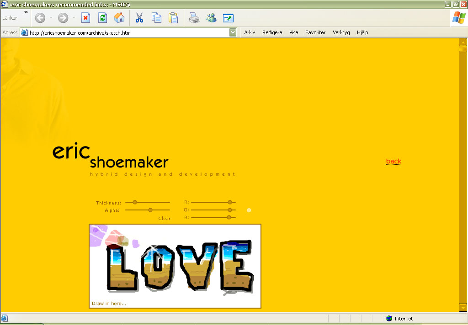Image resolution: width=468 pixels, height=325 pixels.
Task: Click the Copy documents icon
Action: pyautogui.click(x=156, y=18)
